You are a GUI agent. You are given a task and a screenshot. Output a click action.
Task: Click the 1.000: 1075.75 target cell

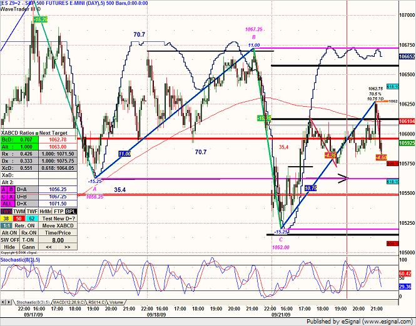[58, 161]
